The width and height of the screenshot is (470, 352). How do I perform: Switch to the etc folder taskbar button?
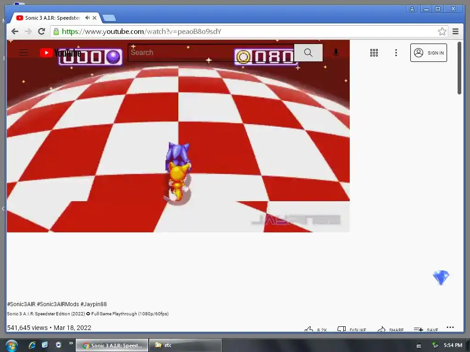pos(185,345)
